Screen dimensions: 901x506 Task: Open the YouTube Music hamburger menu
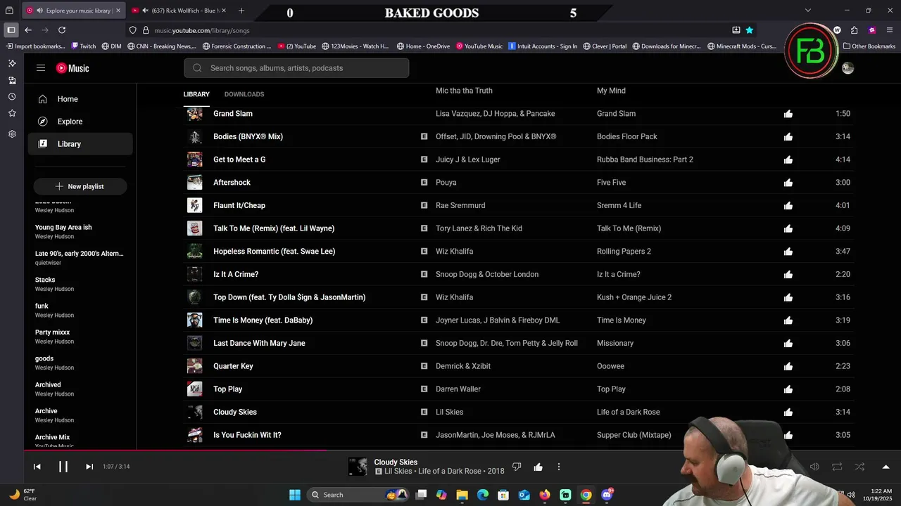click(41, 68)
